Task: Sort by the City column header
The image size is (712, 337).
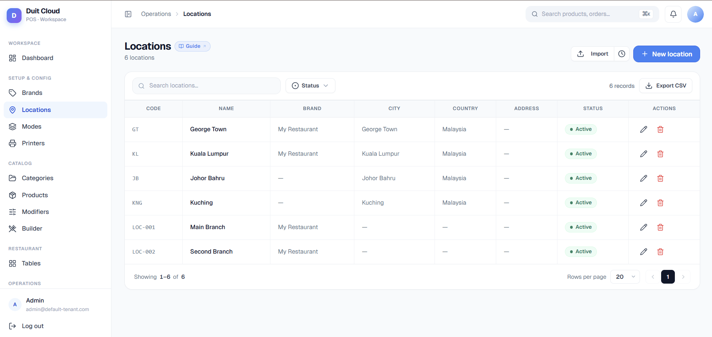Action: click(394, 109)
